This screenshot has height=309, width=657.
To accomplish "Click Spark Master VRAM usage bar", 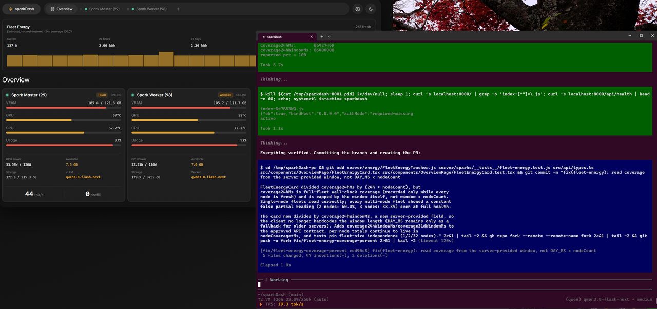I will tap(64, 108).
